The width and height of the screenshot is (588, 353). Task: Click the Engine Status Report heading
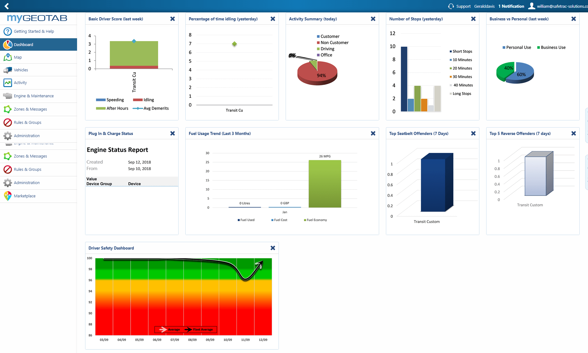click(x=117, y=150)
